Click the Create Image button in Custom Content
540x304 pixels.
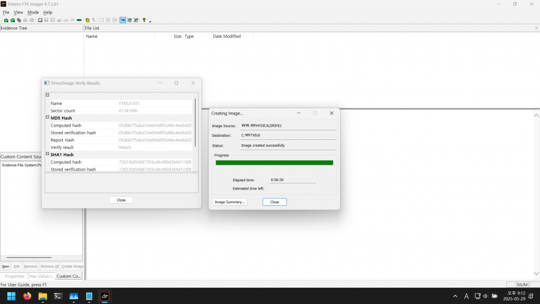click(x=72, y=267)
